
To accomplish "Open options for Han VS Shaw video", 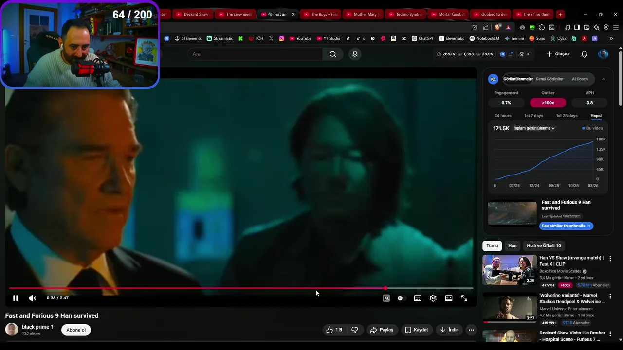I will point(610,259).
